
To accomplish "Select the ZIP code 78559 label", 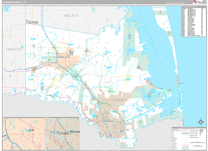I will [31, 80].
